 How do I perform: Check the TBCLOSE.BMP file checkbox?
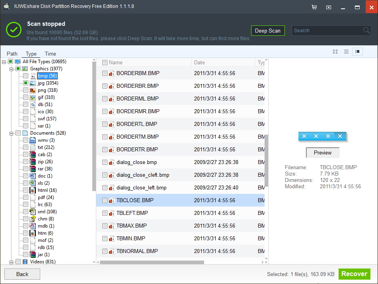pyautogui.click(x=105, y=201)
